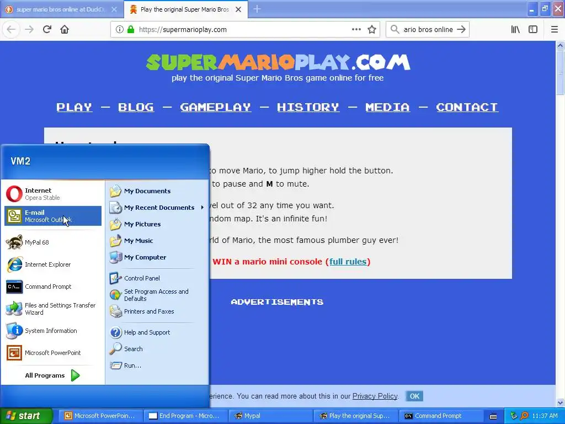This screenshot has height=424, width=565.
Task: Focus the address bar URL field
Action: (245, 30)
